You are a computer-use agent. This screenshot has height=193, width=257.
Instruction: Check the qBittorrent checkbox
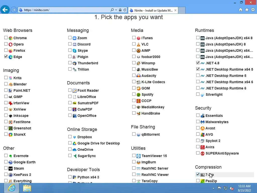point(134,134)
